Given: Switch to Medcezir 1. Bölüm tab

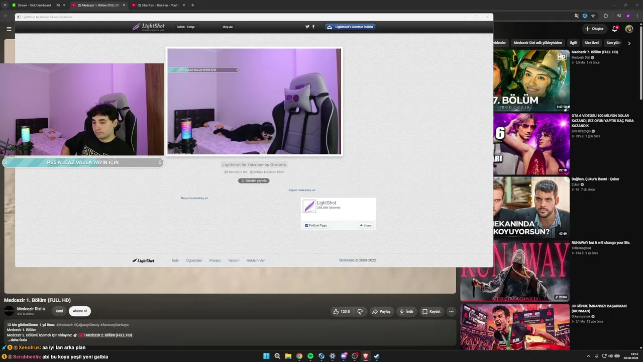Looking at the screenshot, I should coord(98,5).
